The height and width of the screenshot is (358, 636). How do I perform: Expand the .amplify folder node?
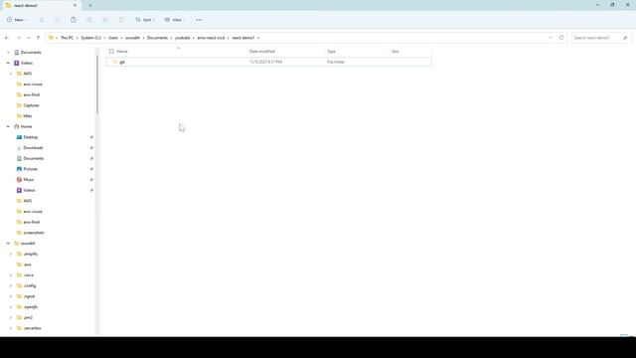[11, 255]
